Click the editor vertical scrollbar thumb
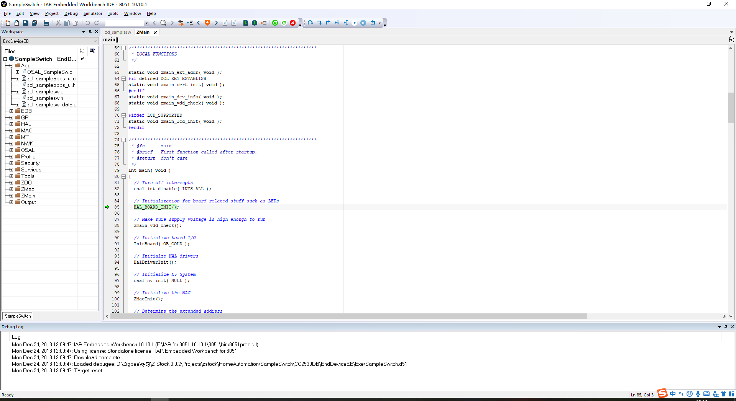Screen dimensions: 736x401 pyautogui.click(x=731, y=108)
